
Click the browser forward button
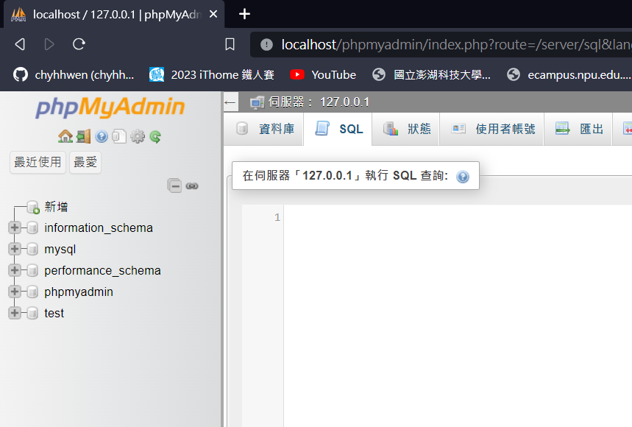(49, 44)
